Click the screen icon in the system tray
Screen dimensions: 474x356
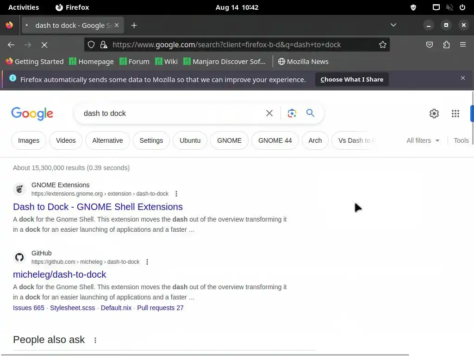tap(436, 7)
